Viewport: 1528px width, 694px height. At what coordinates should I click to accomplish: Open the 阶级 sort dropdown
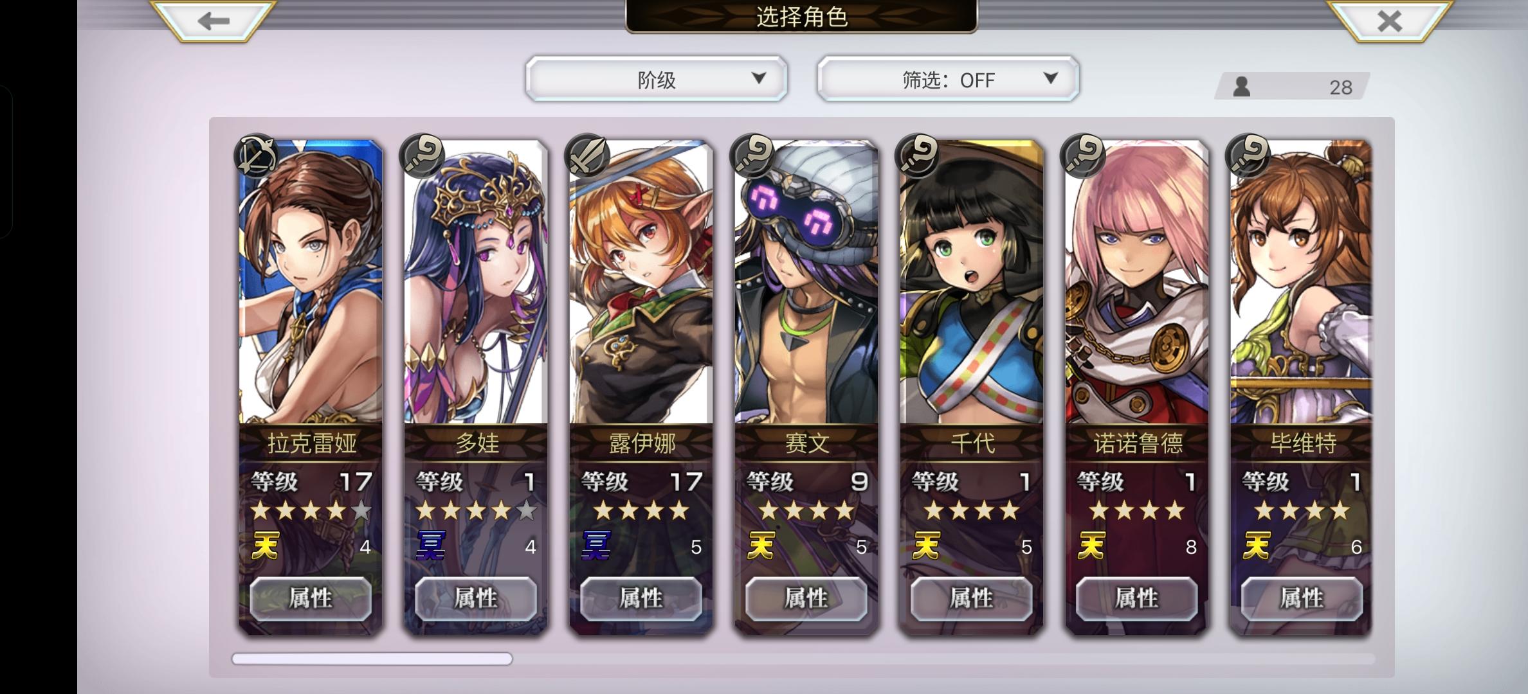657,80
